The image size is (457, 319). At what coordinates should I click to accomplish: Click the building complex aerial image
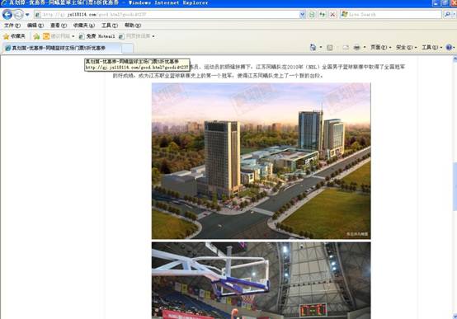(261, 161)
